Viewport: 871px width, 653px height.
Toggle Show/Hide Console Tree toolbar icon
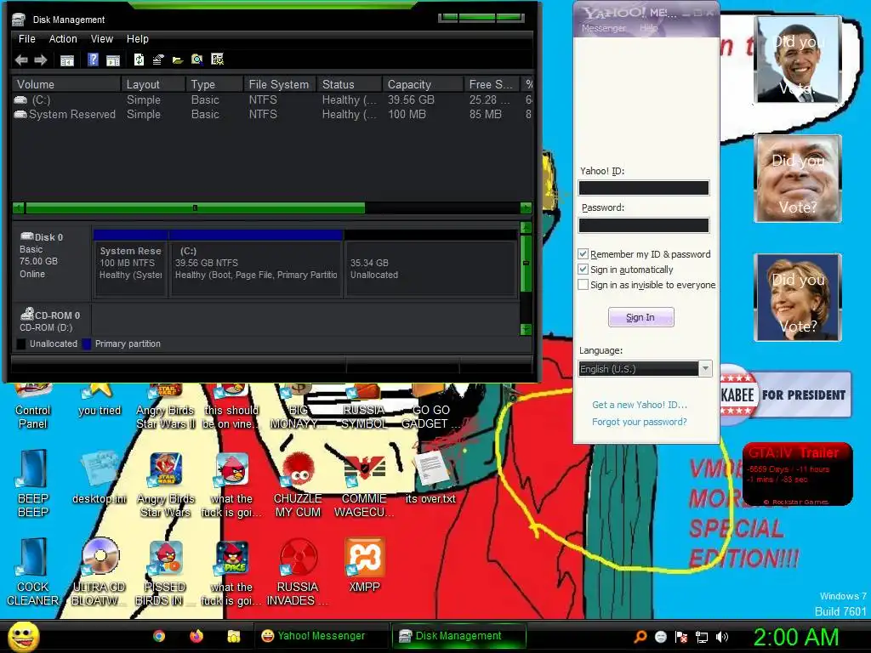[x=67, y=60]
